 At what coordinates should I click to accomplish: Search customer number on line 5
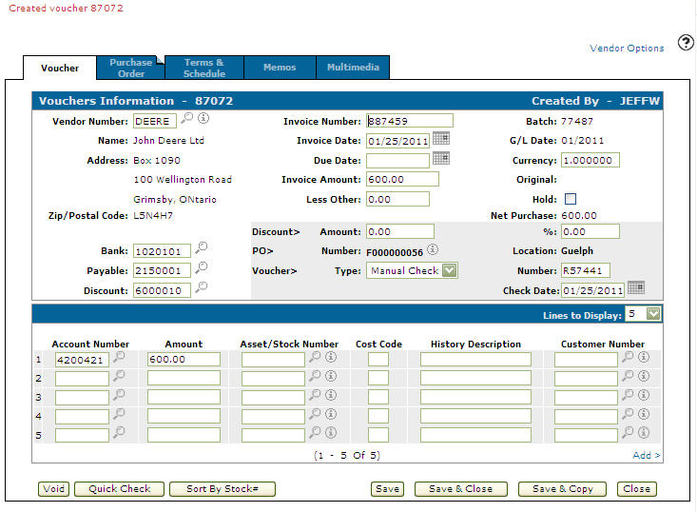628,432
